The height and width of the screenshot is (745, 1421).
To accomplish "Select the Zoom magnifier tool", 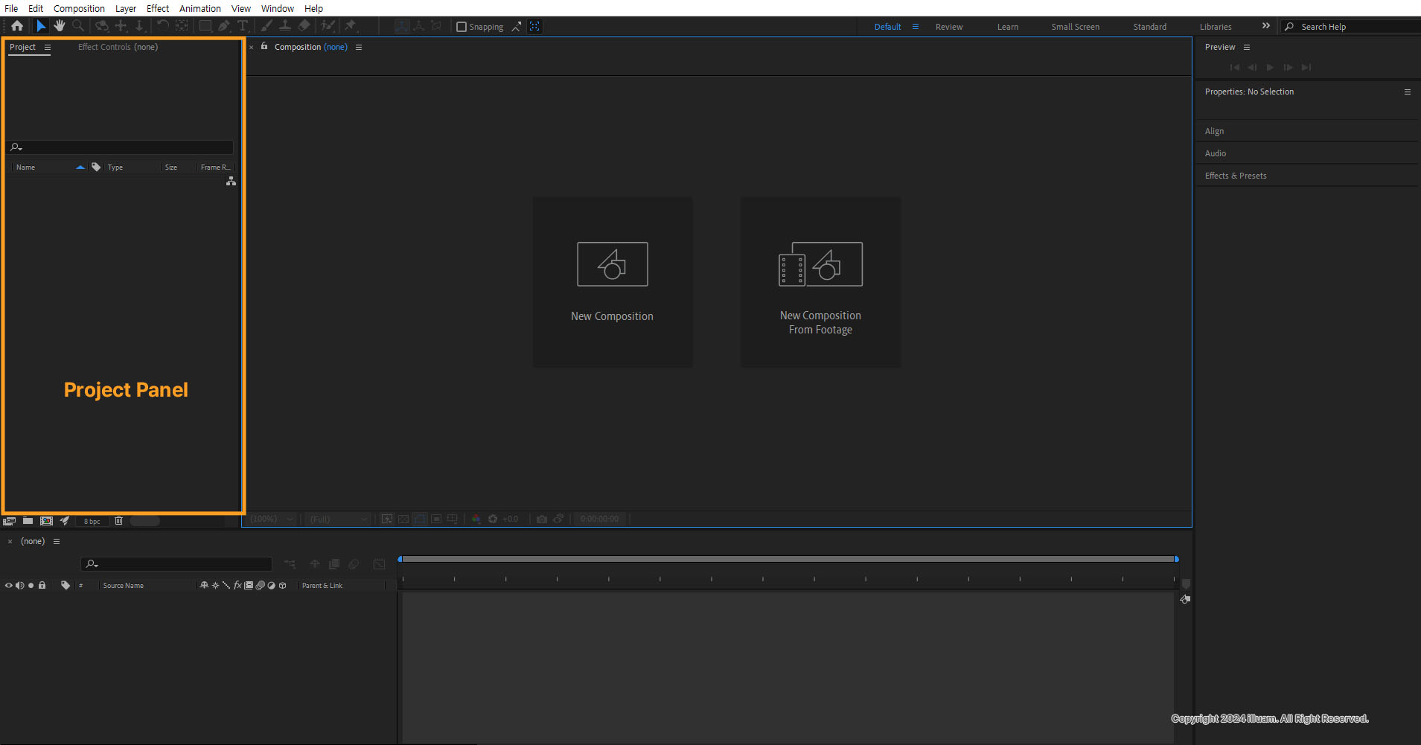I will click(x=78, y=26).
